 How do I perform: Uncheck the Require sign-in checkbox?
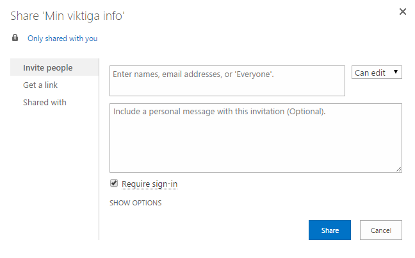[x=114, y=184]
